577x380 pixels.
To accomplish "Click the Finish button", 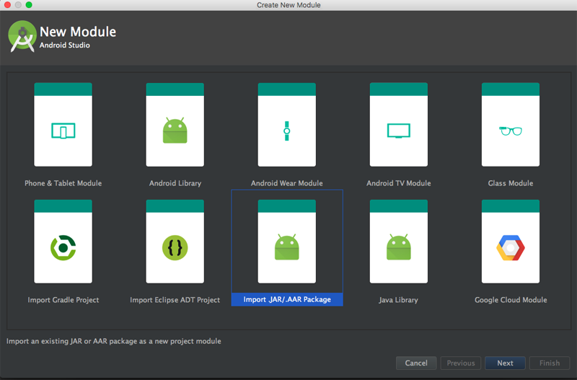I will click(550, 363).
